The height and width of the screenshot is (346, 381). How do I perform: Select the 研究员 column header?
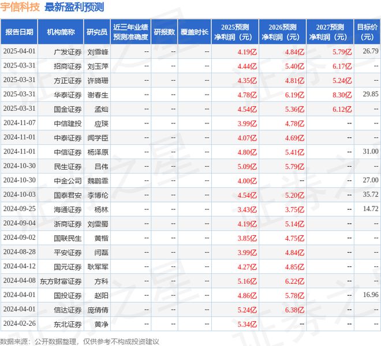pos(97,32)
